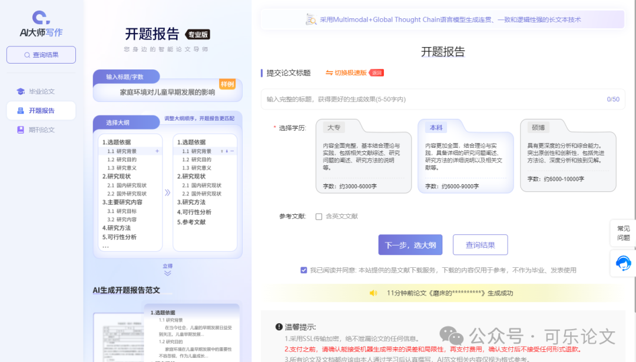The image size is (636, 362).
Task: Select the 大专 education level card
Action: [363, 156]
